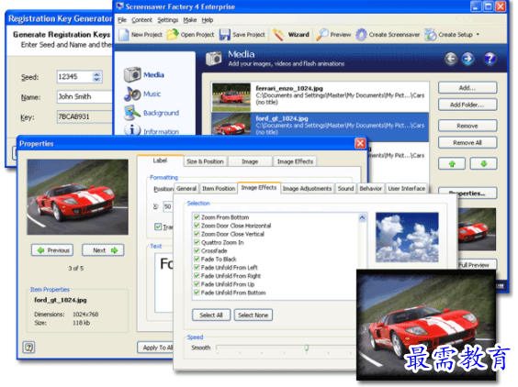Screen dimensions: 518x387
Task: Open the Help menu
Action: click(x=208, y=20)
